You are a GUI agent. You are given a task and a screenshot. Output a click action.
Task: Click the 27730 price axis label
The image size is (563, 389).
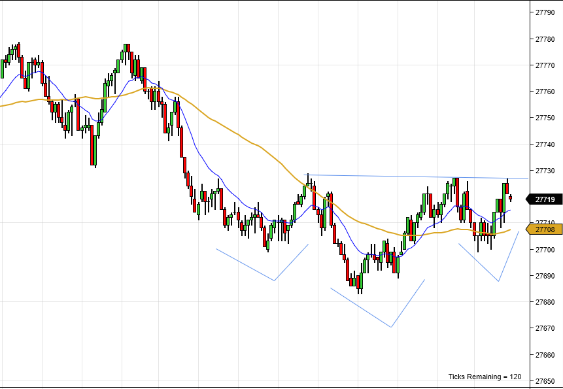[x=545, y=171]
